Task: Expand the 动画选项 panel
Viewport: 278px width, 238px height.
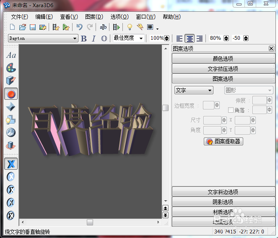Action: 223,222
